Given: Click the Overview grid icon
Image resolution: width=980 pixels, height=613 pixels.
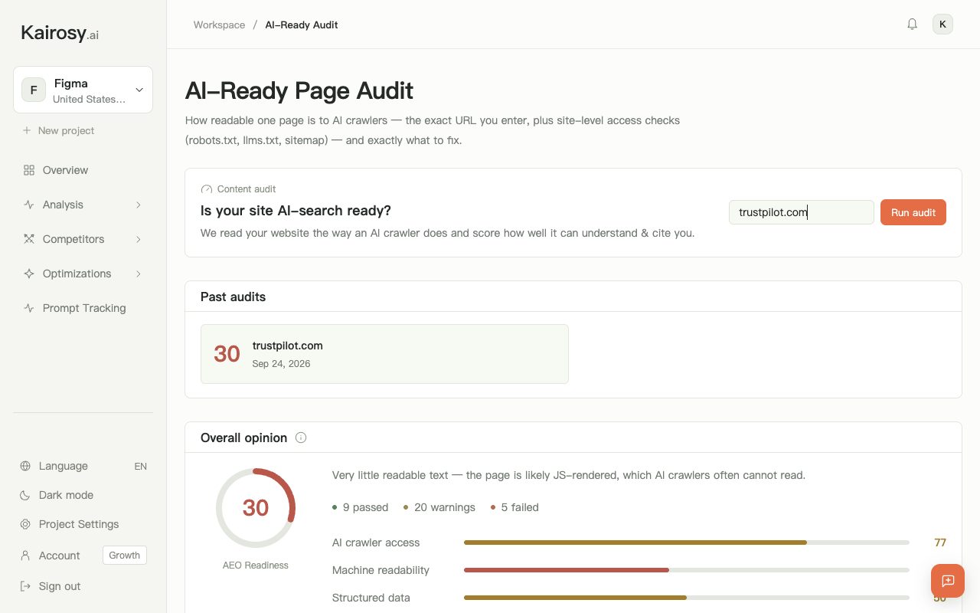Looking at the screenshot, I should pos(29,170).
